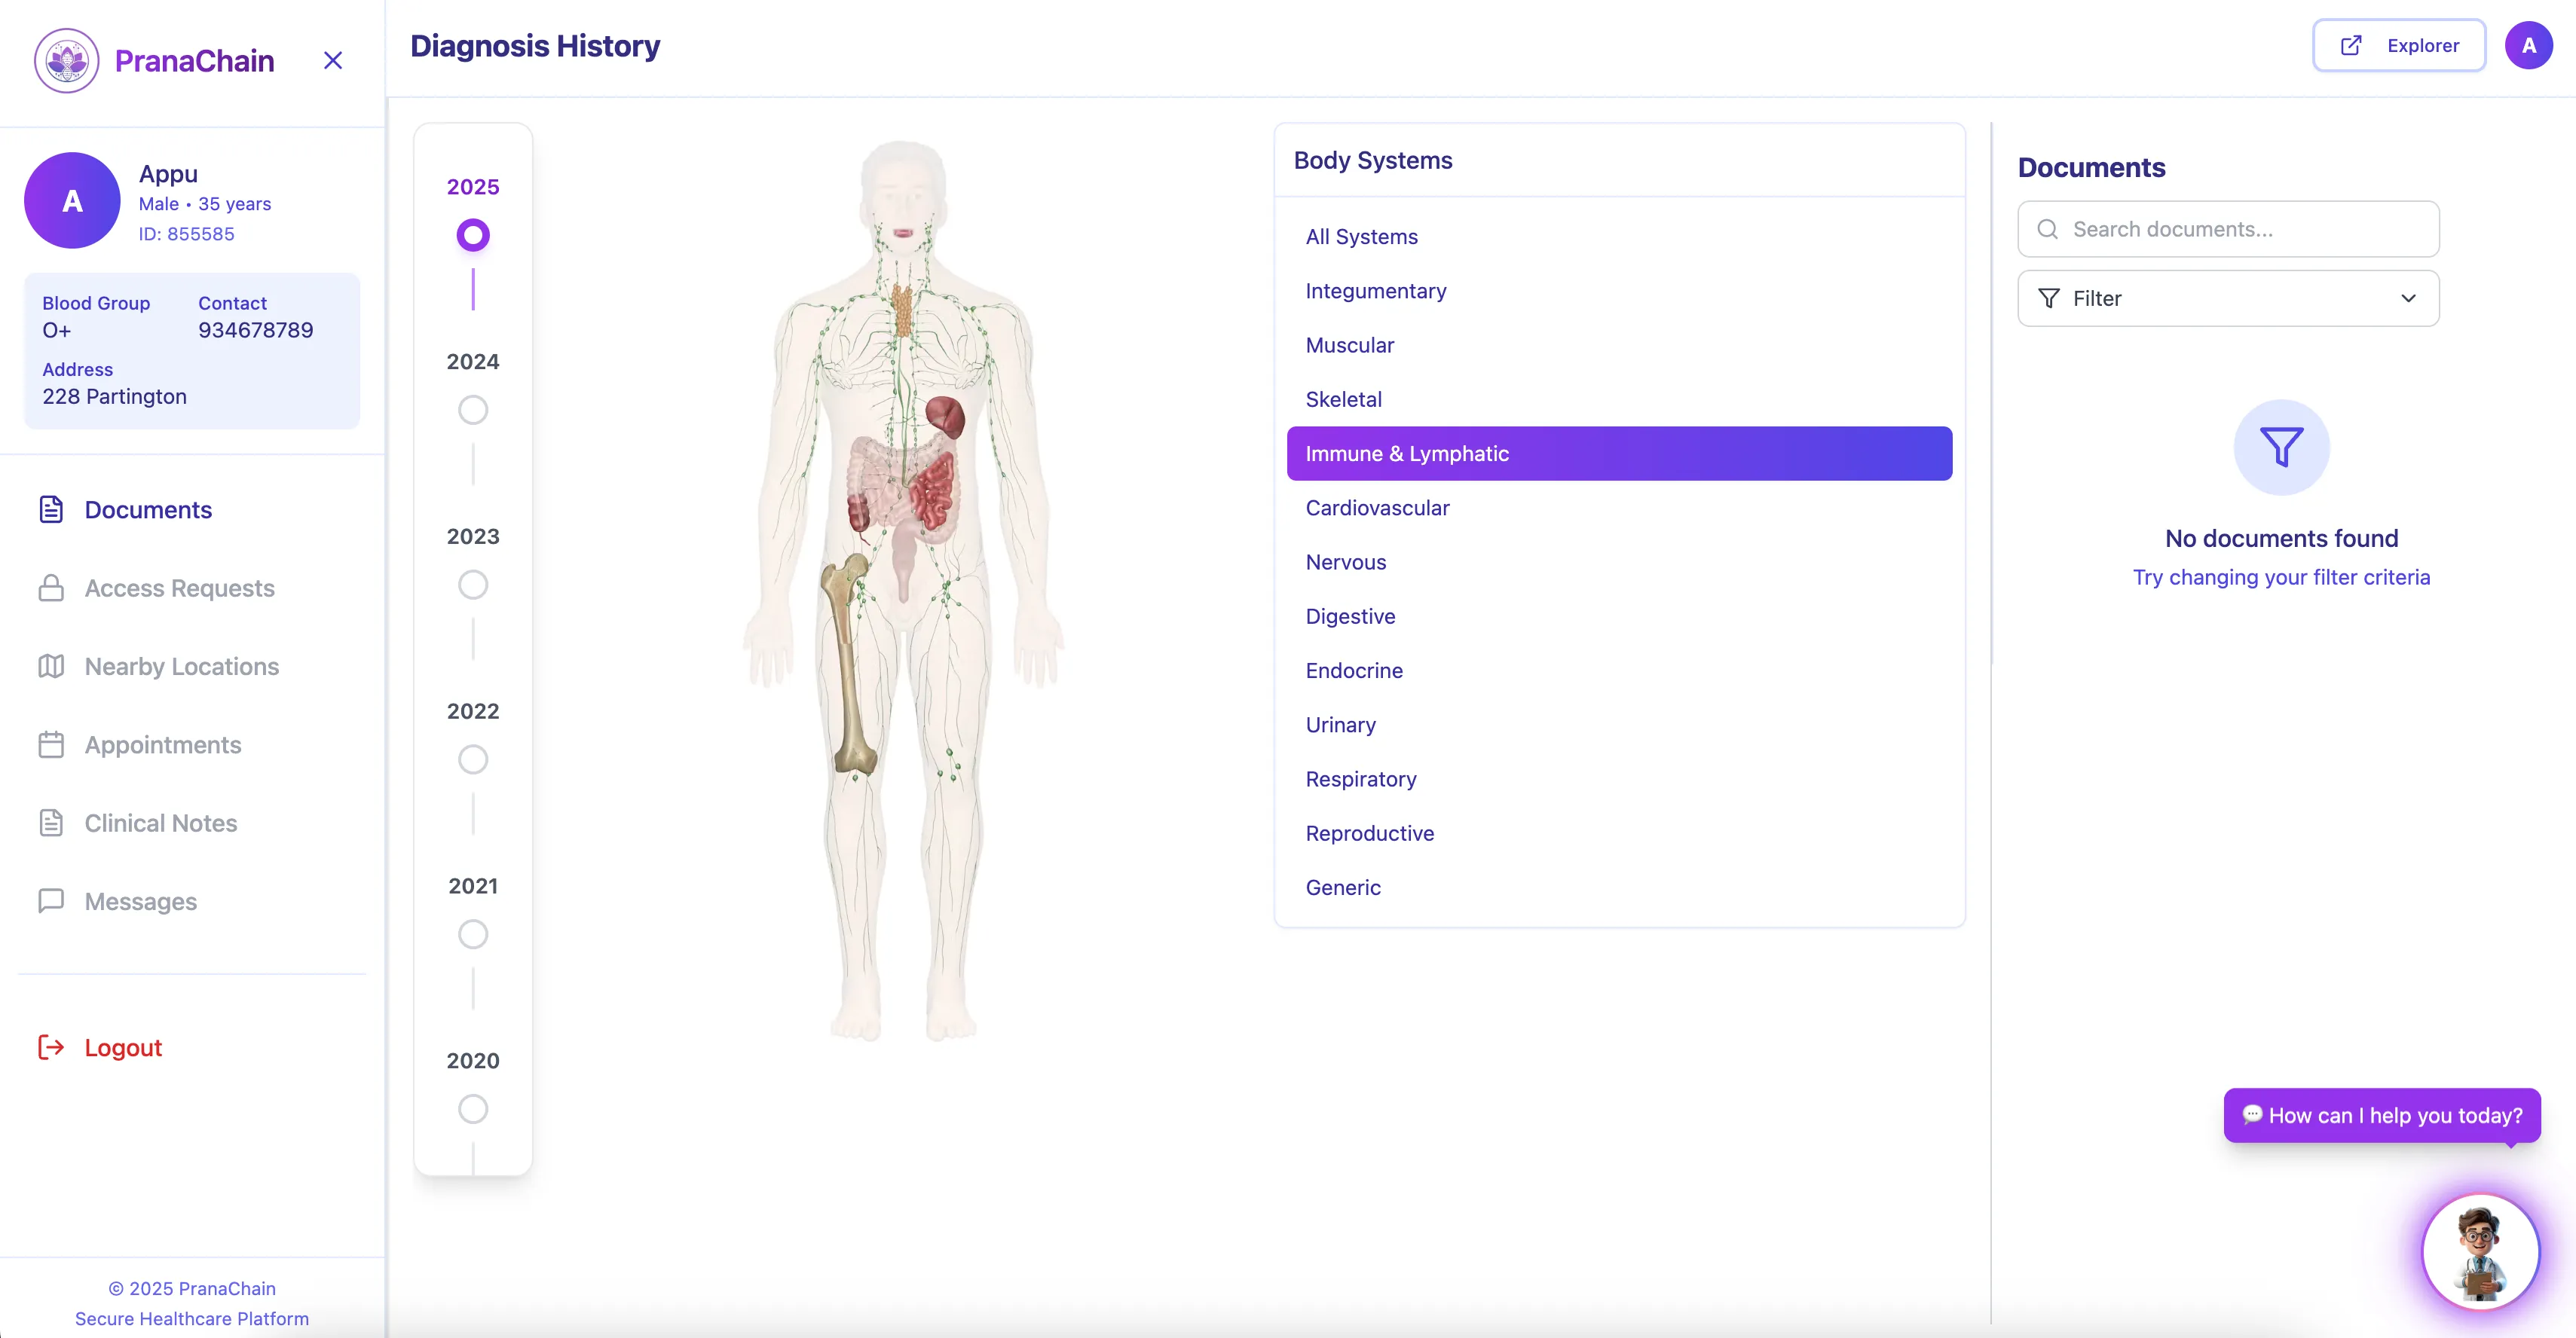
Task: Click the Appointments calendar icon
Action: [x=51, y=744]
